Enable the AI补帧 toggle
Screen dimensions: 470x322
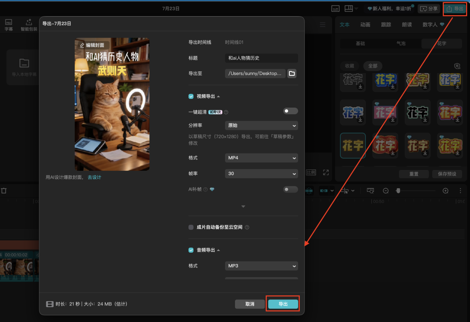(290, 190)
